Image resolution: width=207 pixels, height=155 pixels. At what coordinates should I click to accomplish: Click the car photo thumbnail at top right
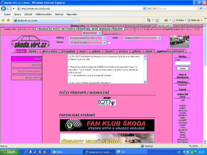coord(179,42)
